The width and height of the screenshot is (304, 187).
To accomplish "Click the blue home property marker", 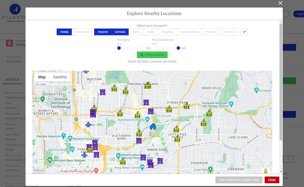I will coord(153,127).
